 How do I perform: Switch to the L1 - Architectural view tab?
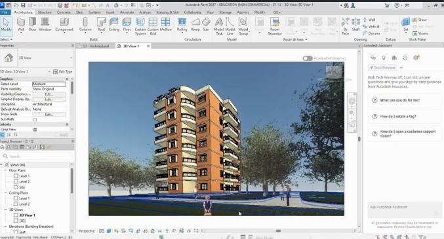[96, 46]
